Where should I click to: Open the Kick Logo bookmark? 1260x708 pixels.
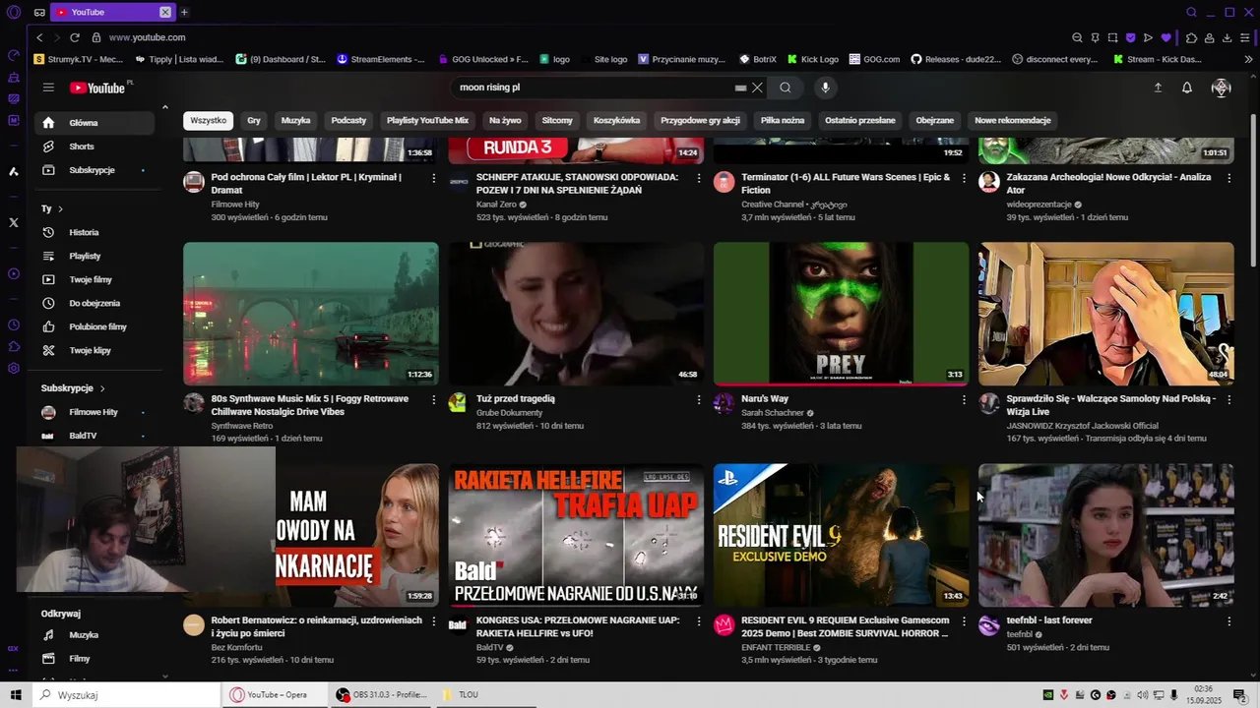(x=812, y=59)
